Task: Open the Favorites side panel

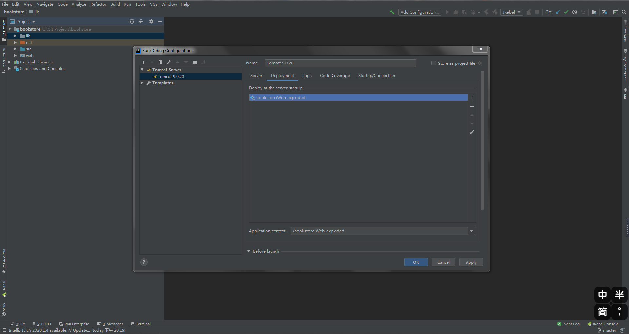Action: [x=4, y=261]
